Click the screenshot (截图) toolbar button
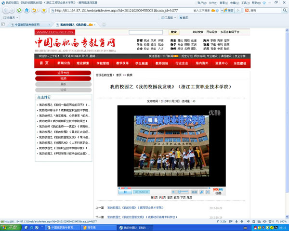This screenshot has width=289, height=231. 184,18
